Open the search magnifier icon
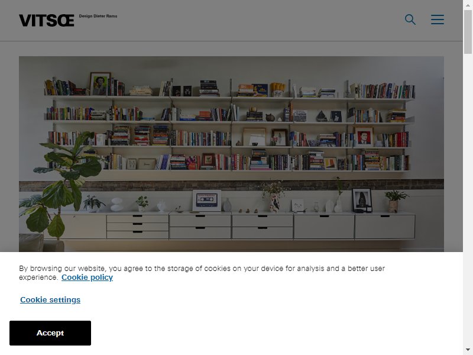The width and height of the screenshot is (473, 355). click(410, 20)
